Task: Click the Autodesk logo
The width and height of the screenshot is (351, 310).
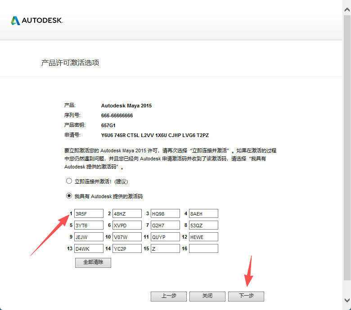Action: [37, 21]
